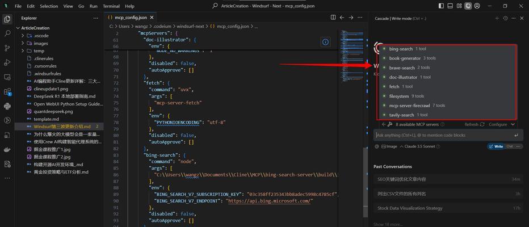Viewport: 529px width, 227px height.
Task: Customize editor layout from title bar
Action: 459,6
